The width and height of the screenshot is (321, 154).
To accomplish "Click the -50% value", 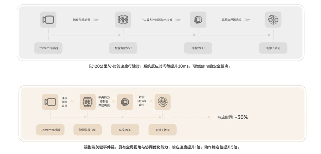I will (242, 117).
